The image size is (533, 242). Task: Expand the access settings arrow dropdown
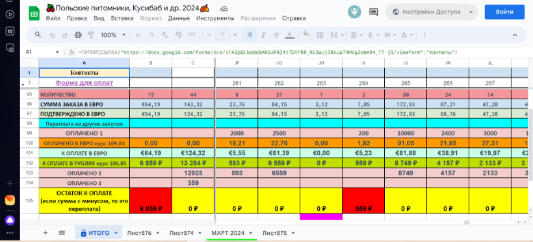[471, 12]
